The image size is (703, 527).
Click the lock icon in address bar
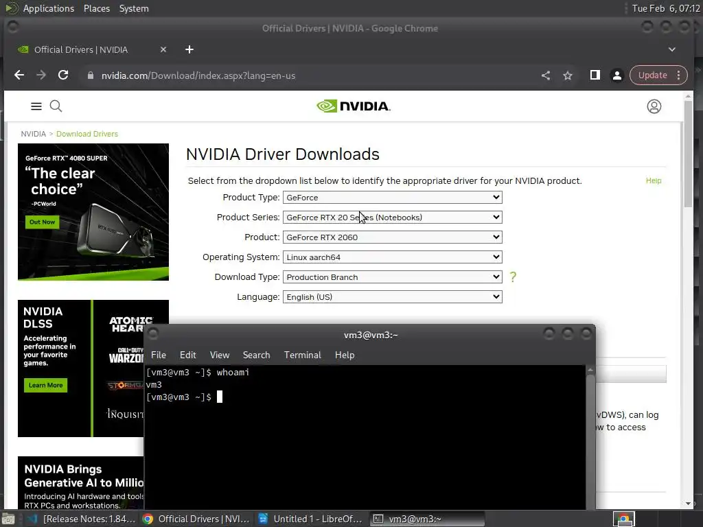tap(91, 75)
